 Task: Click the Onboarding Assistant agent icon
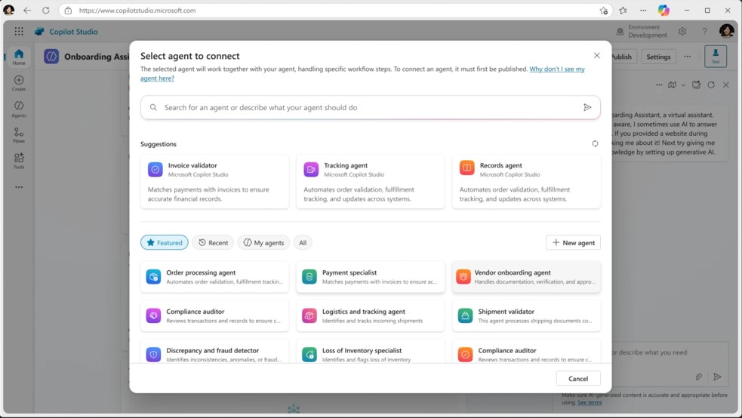click(51, 57)
